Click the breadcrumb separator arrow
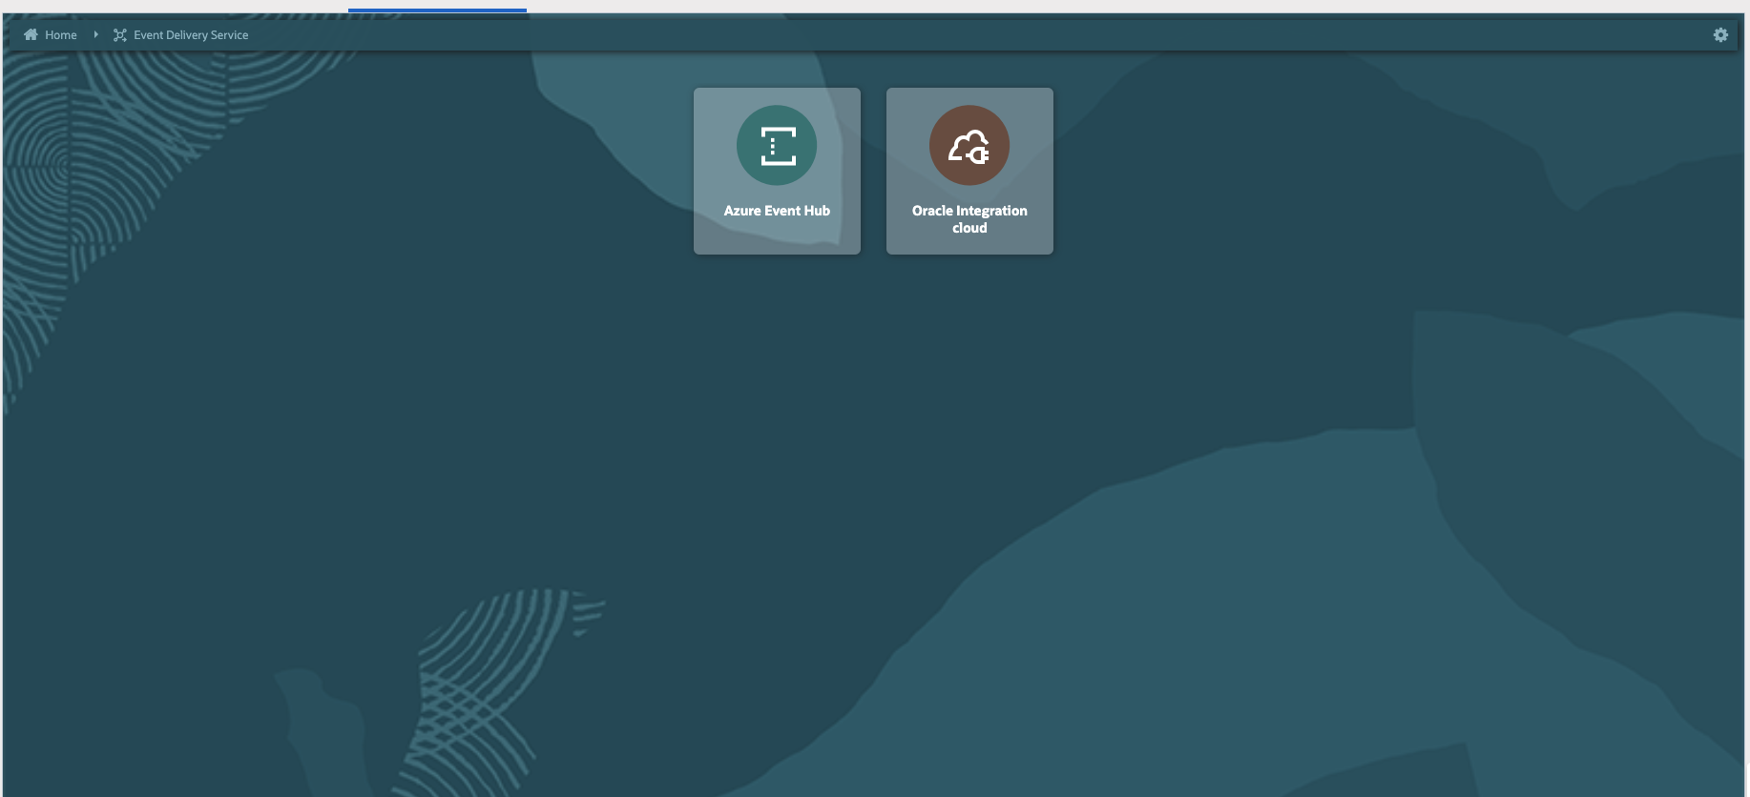The image size is (1750, 797). (x=95, y=34)
